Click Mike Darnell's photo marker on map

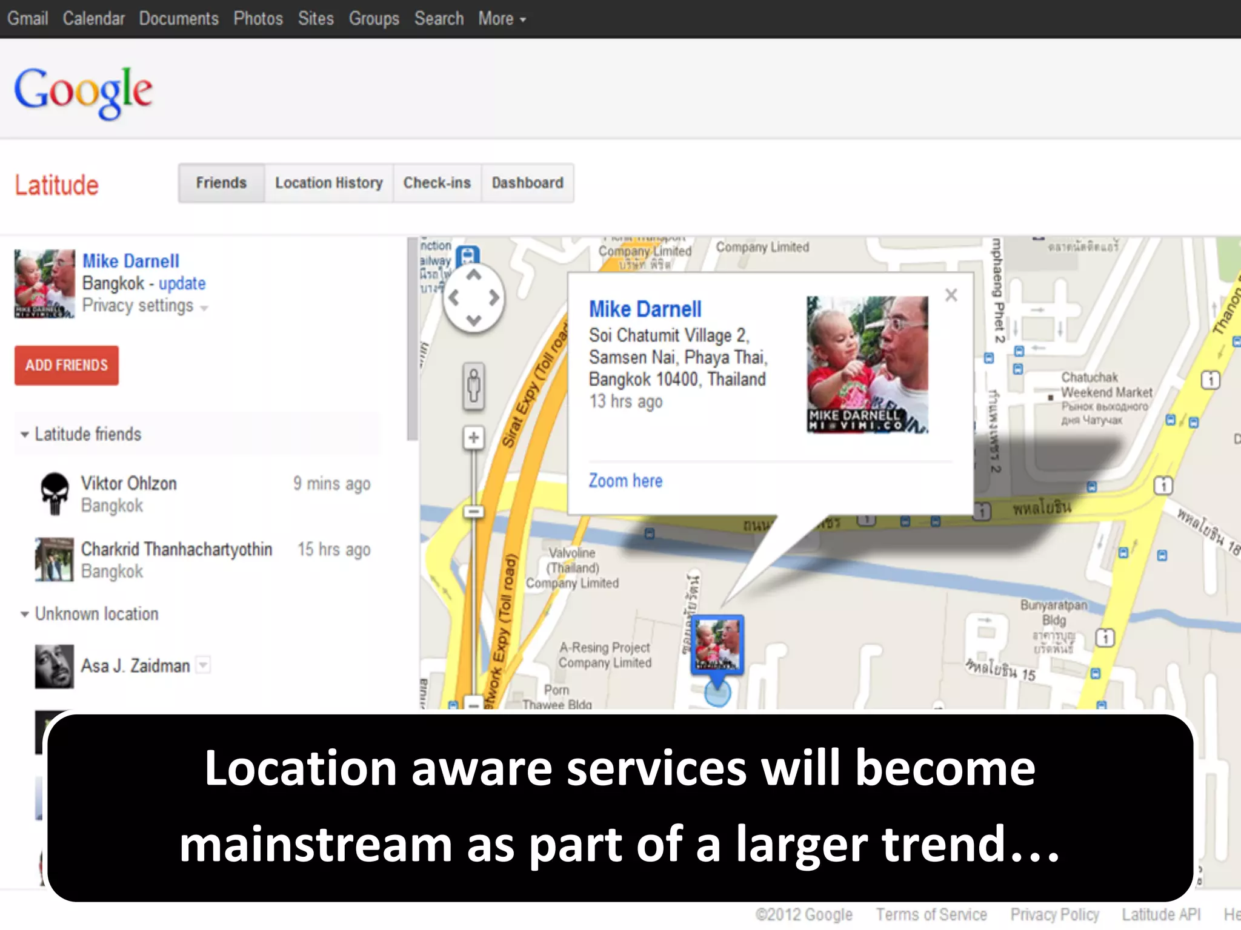pyautogui.click(x=717, y=644)
